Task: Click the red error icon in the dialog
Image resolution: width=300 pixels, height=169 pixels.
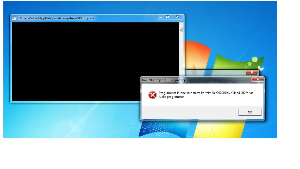Action: tap(153, 95)
